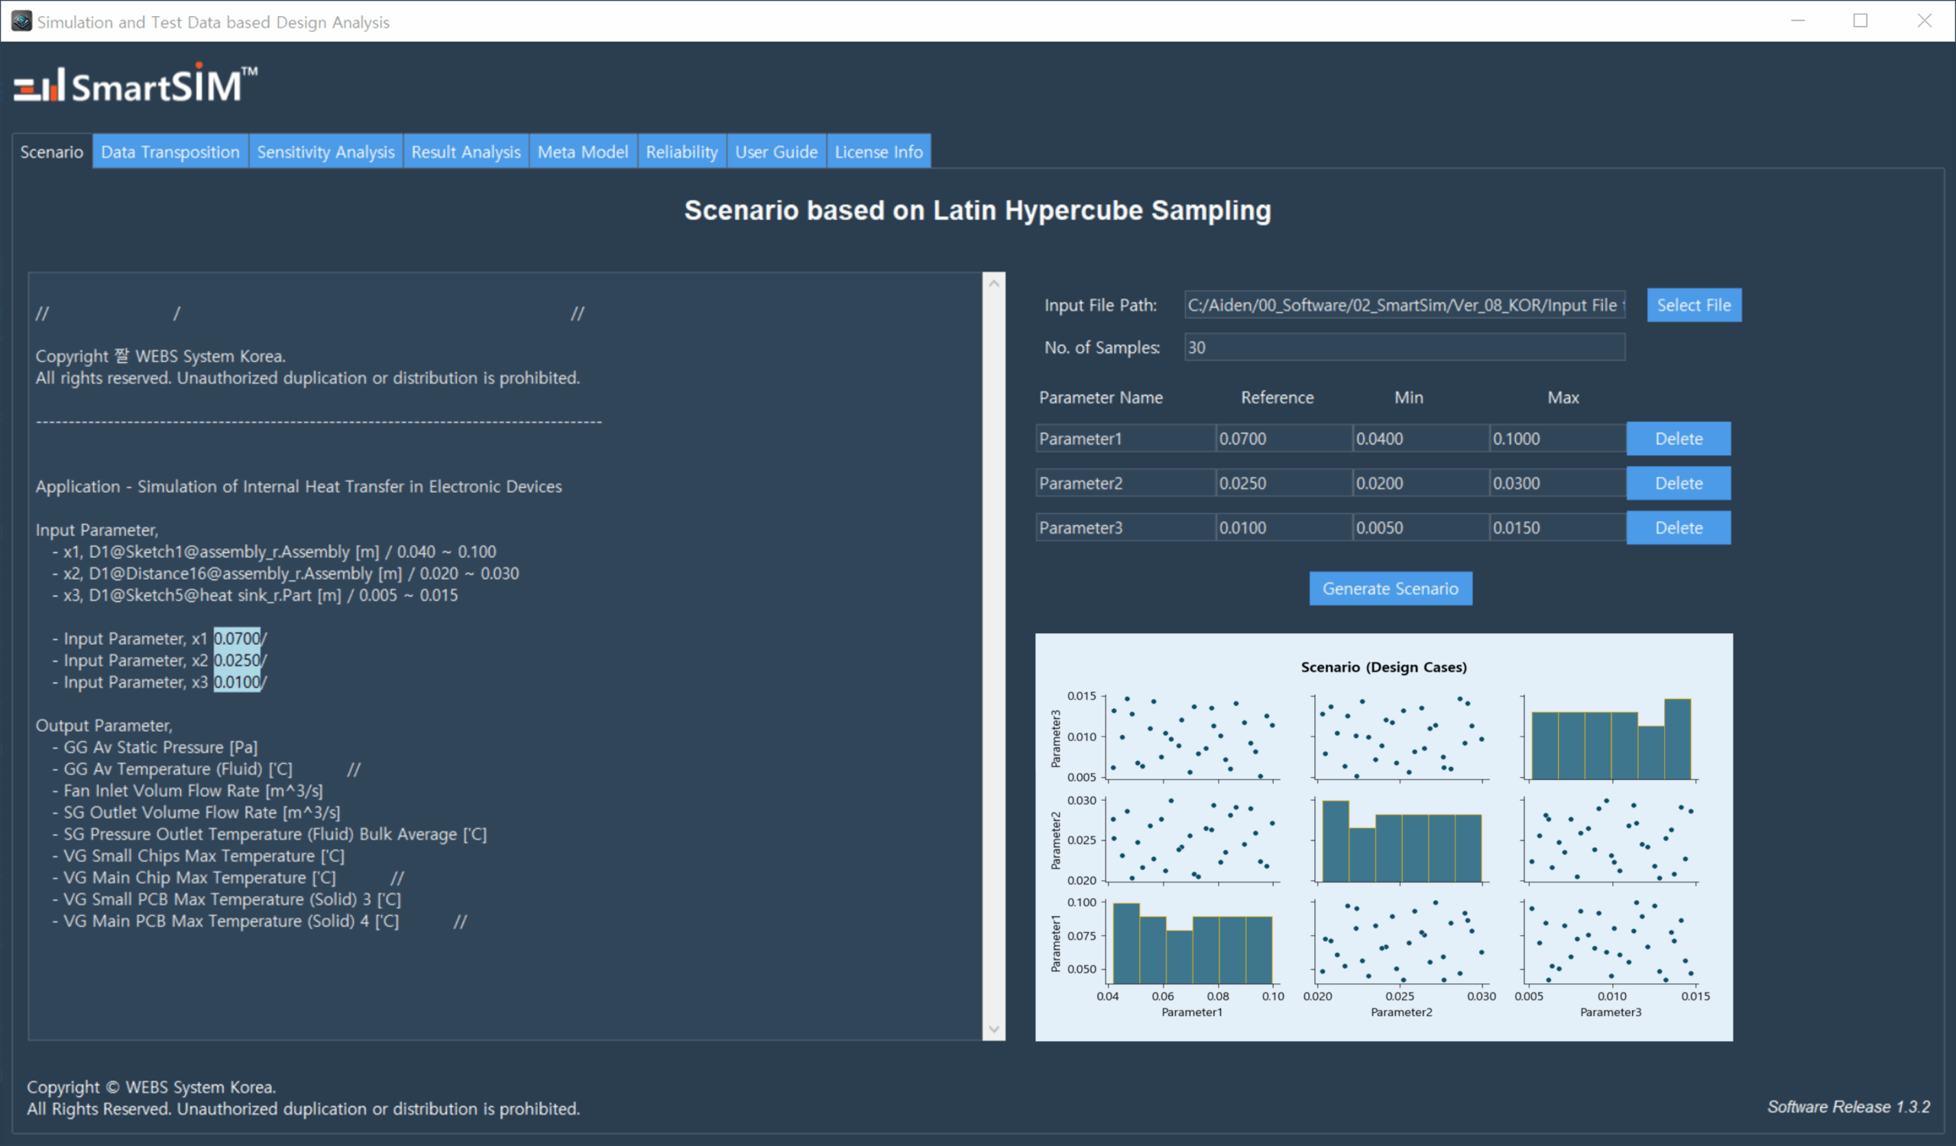Click the Select File button
1956x1146 pixels.
point(1694,305)
